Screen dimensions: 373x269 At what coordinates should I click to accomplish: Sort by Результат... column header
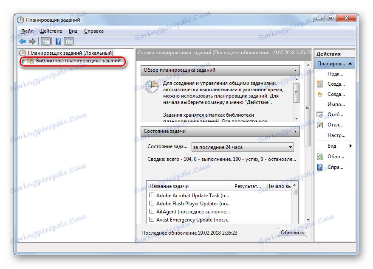point(248,186)
